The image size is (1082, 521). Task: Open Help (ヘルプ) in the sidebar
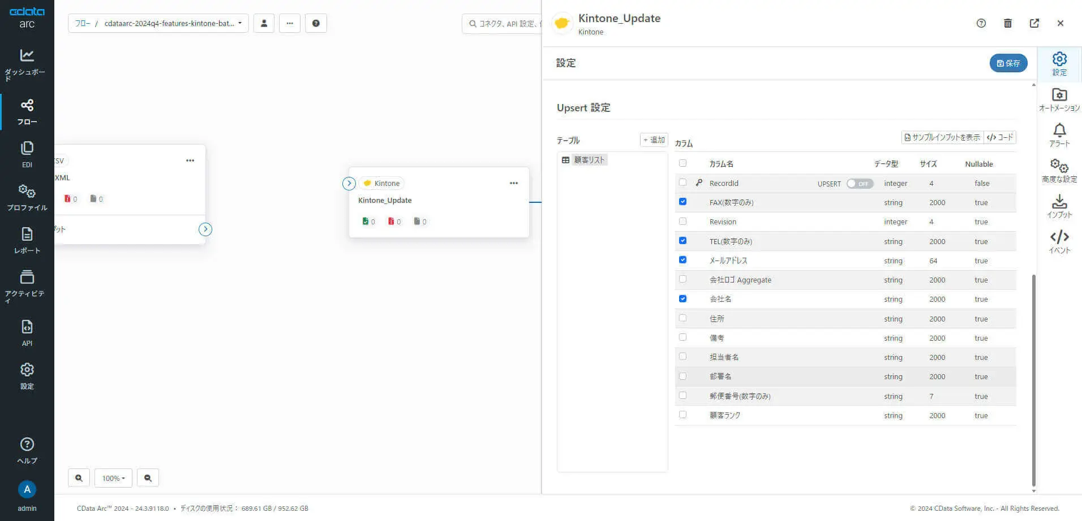27,450
